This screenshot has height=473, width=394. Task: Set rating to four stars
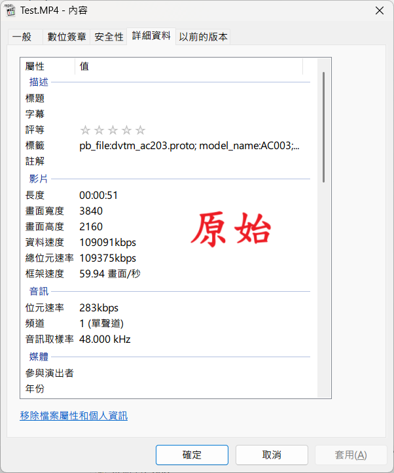[126, 130]
